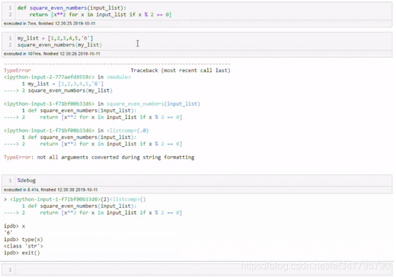Click line number 1 of the empty bottom cell
Image resolution: width=396 pixels, height=277 pixels.
pos(10,270)
